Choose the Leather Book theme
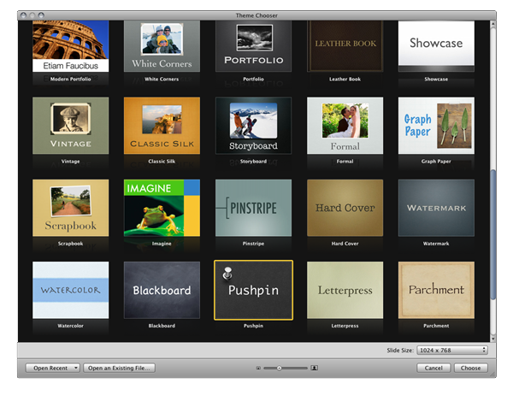The height and width of the screenshot is (401, 513). click(x=345, y=46)
